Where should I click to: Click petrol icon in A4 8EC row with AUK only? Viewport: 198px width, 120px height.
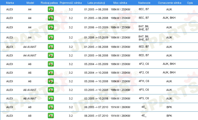coord(51,9)
